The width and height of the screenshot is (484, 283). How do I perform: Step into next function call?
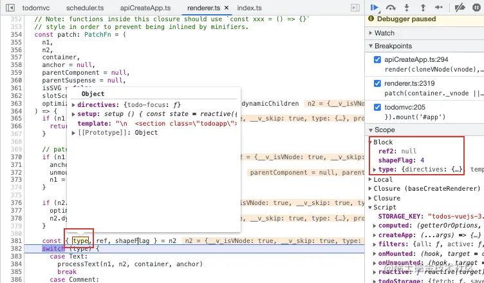pos(407,8)
